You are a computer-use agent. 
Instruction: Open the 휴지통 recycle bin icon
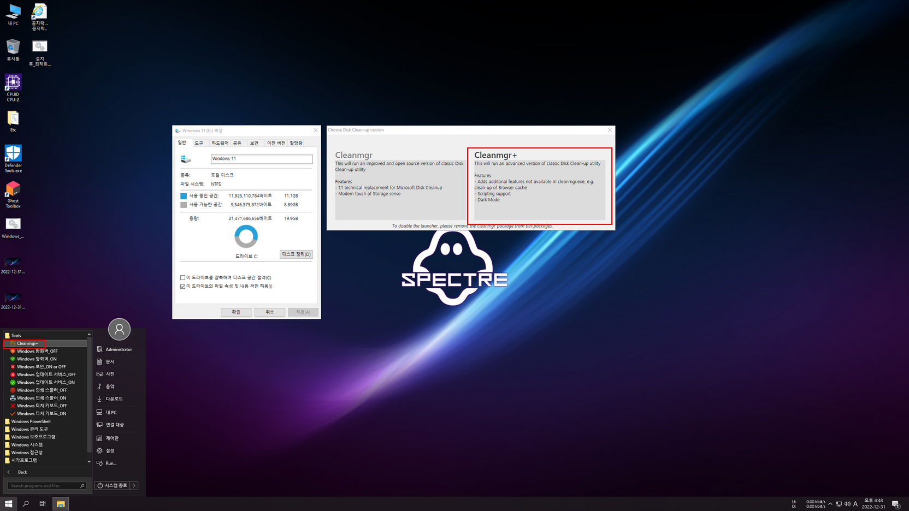tap(13, 50)
